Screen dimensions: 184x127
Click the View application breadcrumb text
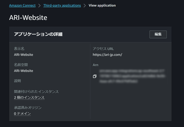[x=102, y=5]
